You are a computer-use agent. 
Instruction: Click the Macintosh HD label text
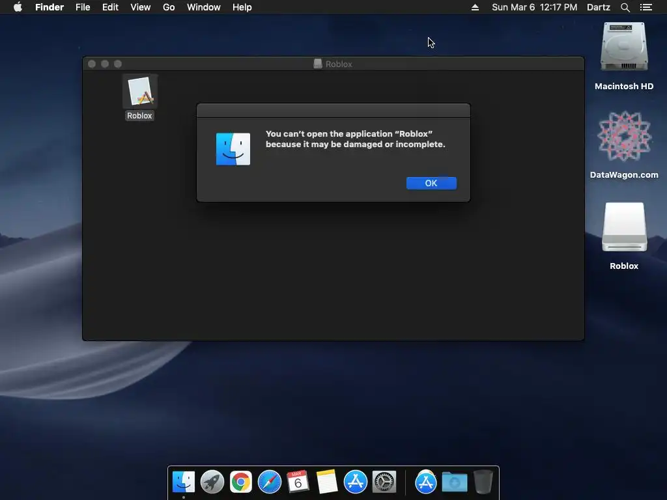click(x=624, y=87)
